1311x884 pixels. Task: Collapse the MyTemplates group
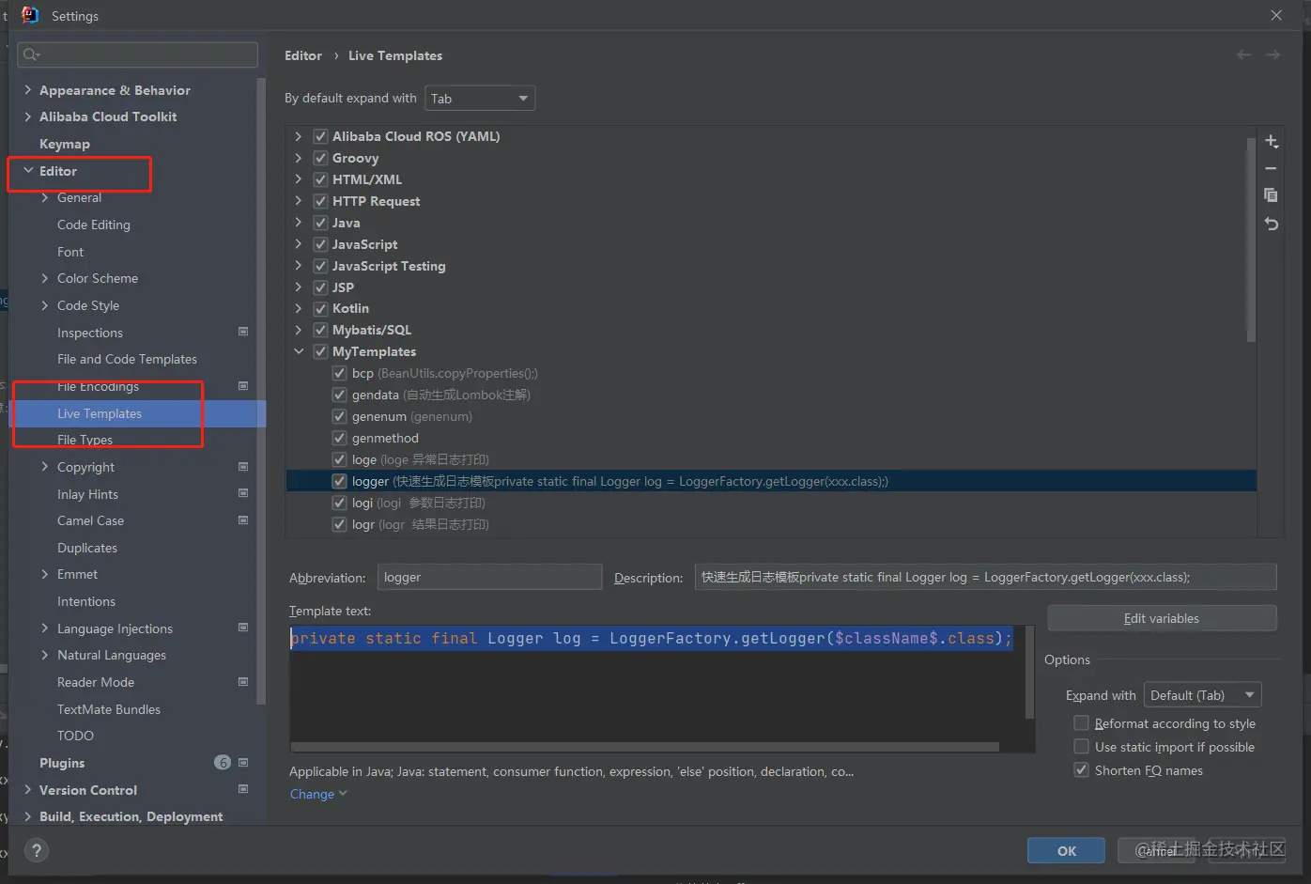299,351
